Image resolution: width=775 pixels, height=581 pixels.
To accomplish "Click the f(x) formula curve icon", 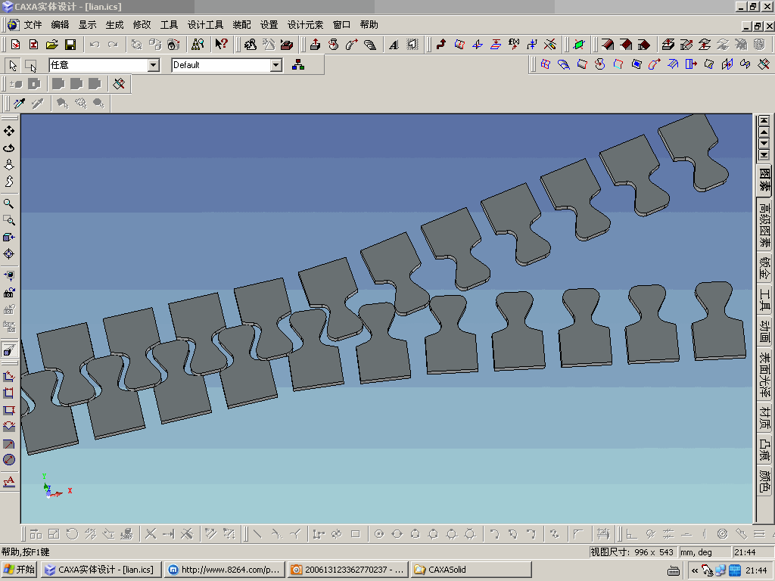I will 514,45.
